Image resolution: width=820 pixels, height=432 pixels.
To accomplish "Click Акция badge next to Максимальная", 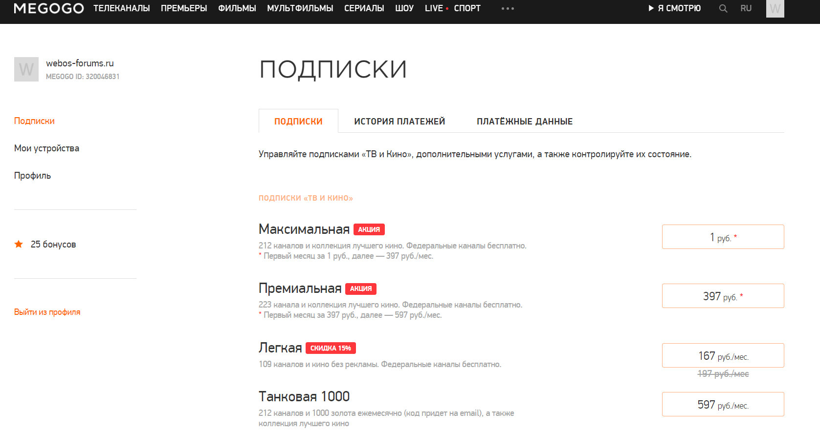I will coord(369,229).
